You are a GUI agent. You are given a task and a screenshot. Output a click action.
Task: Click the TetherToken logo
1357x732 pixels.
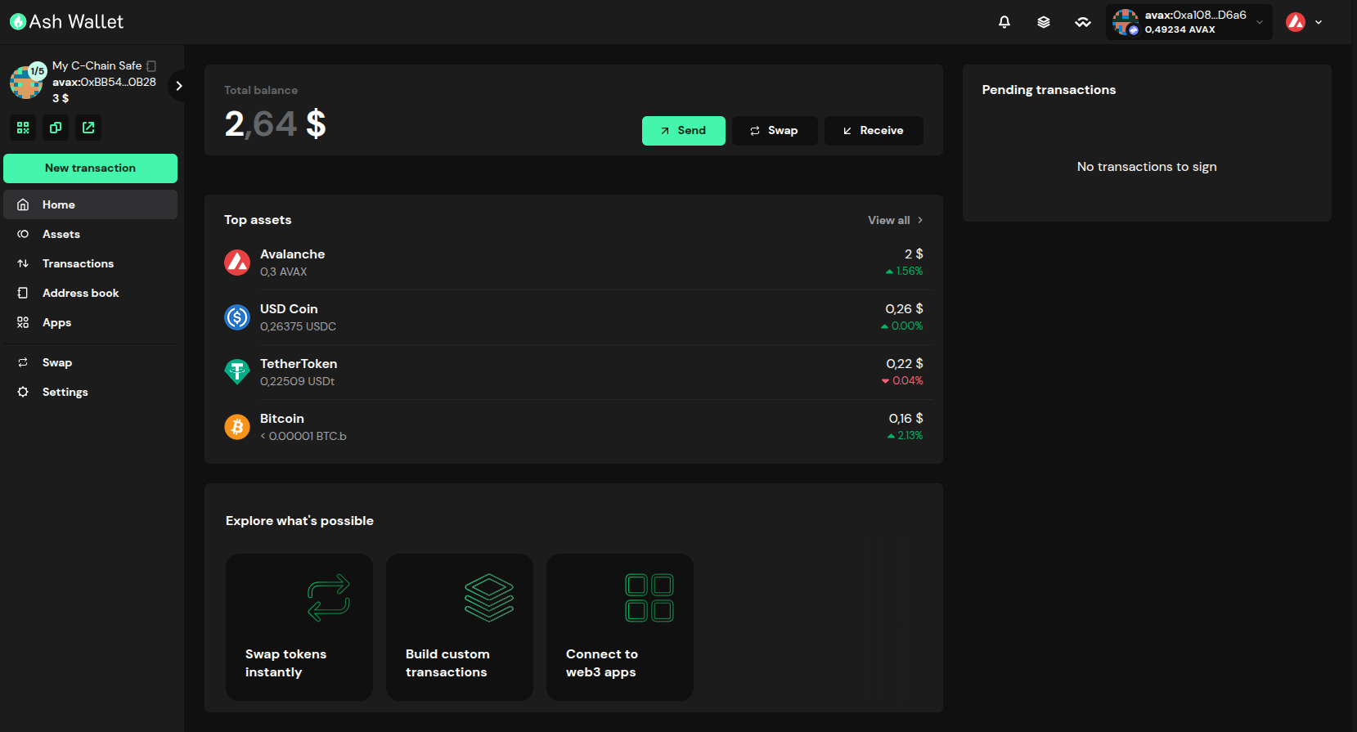(x=237, y=372)
